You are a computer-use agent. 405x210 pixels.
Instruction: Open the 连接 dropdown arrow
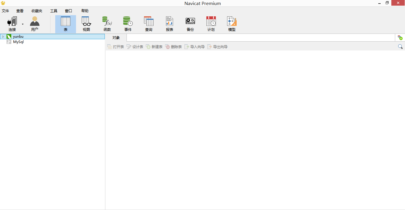pyautogui.click(x=22, y=24)
